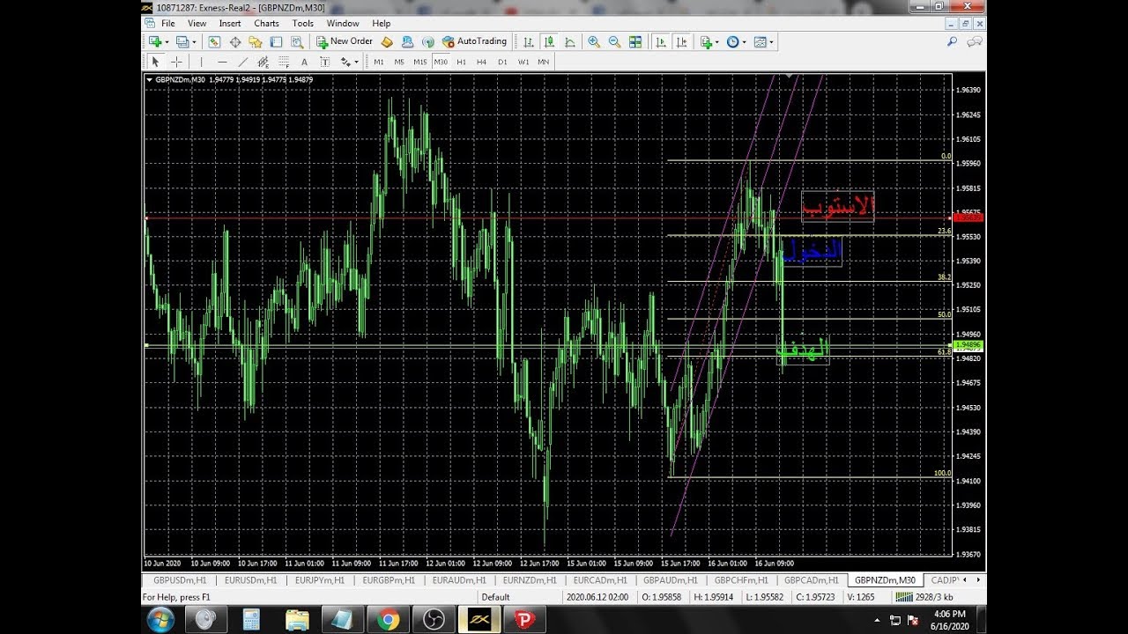Open the search magnifier at top right
The height and width of the screenshot is (634, 1128).
coord(952,41)
